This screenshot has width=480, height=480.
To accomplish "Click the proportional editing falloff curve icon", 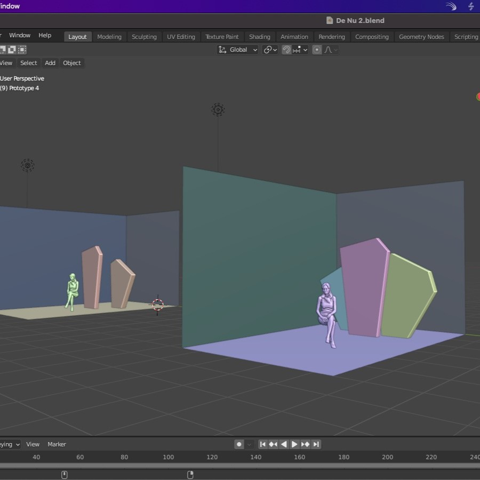I will 329,50.
